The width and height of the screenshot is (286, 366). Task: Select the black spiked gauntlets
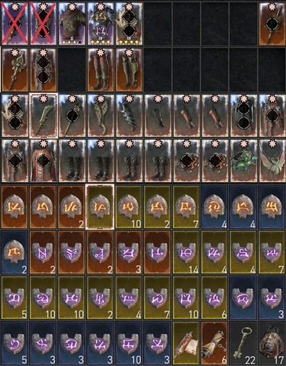click(x=129, y=115)
